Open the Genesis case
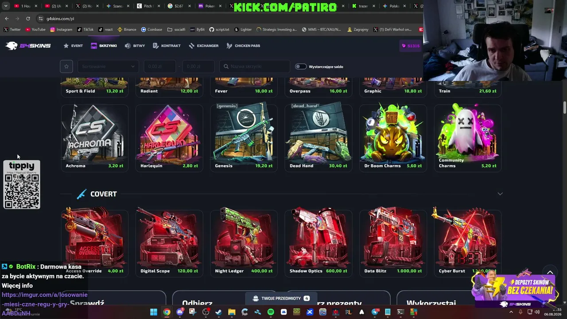Image resolution: width=567 pixels, height=319 pixels. coord(244,137)
